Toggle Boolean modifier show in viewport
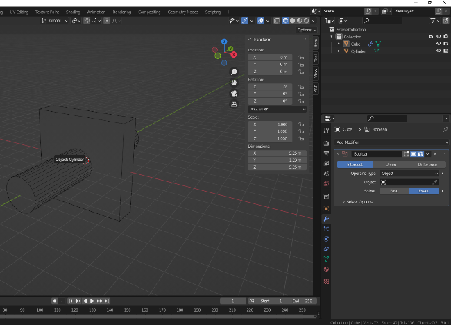This screenshot has width=451, height=325. [414, 154]
